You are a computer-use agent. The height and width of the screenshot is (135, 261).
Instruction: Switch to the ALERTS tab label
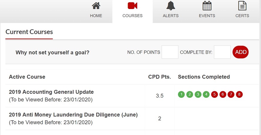170,16
